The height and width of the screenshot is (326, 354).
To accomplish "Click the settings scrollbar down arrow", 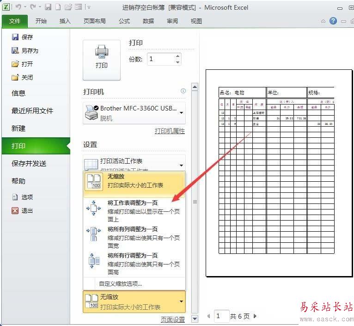I will (195, 319).
